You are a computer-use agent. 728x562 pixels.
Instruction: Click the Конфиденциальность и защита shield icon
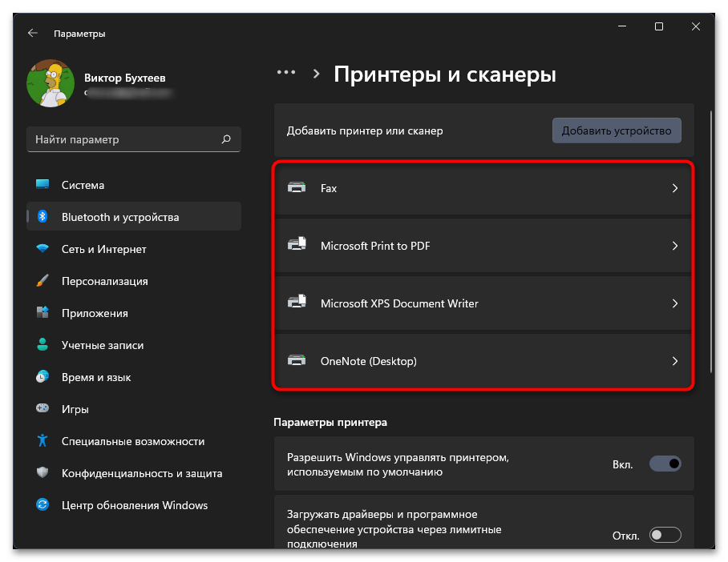42,472
